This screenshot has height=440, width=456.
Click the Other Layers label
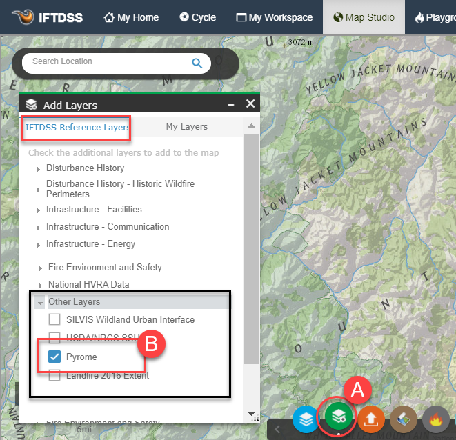tap(74, 301)
